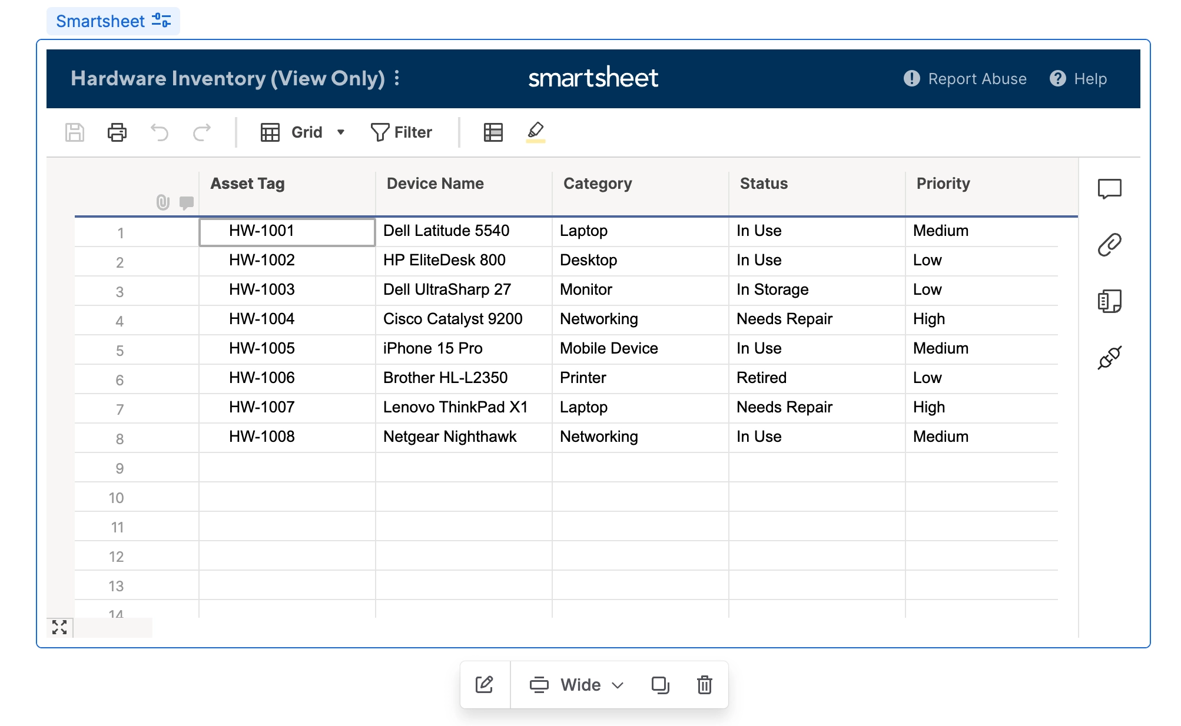Viewport: 1181px width, 726px height.
Task: Open the Proofs panel icon
Action: (1110, 301)
